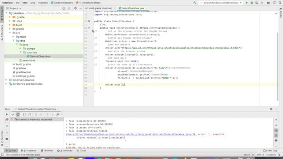Open the TODO tool window tab

coord(81,151)
